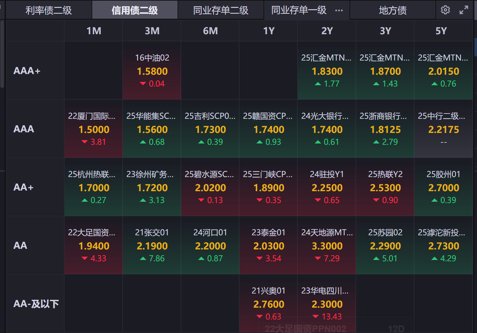Open the 地方债 tab
The height and width of the screenshot is (333, 477).
(x=393, y=11)
